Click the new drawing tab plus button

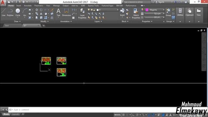click(44, 26)
